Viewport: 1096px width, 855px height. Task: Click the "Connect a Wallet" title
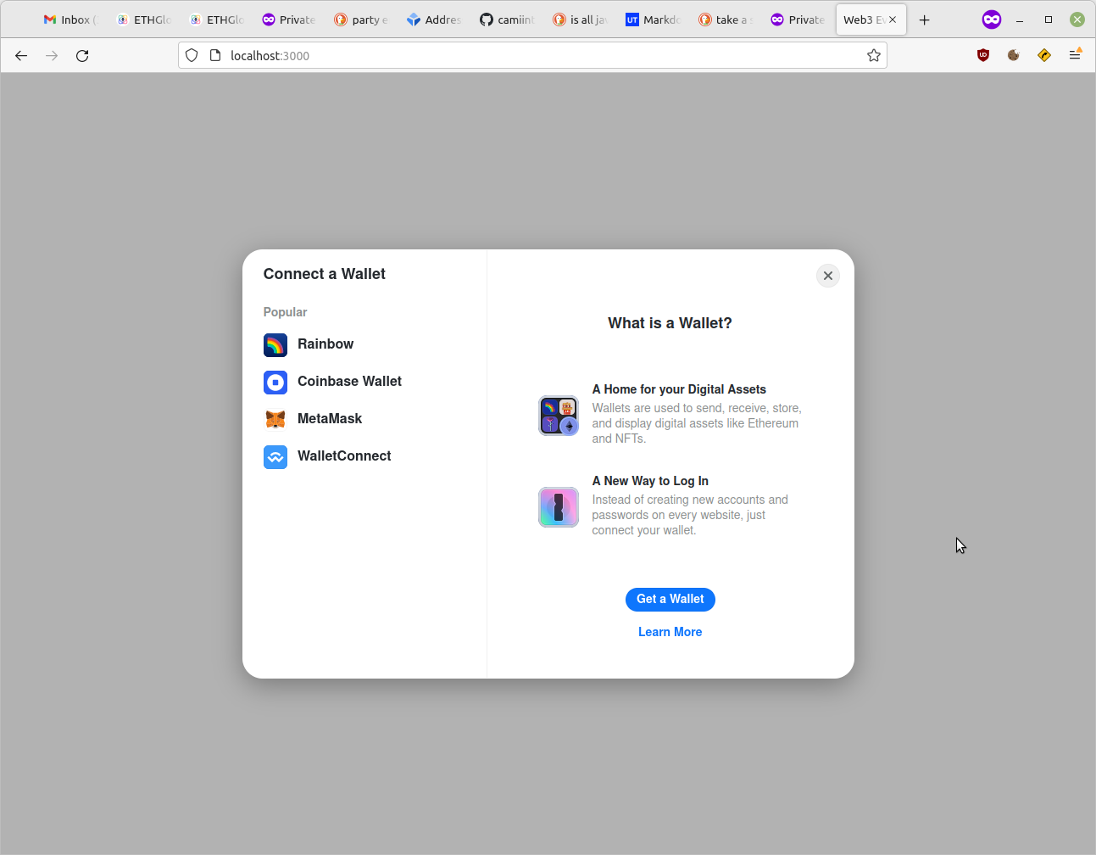coord(324,274)
